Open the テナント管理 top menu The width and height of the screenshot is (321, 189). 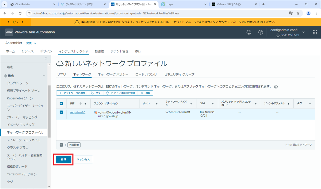(119, 51)
